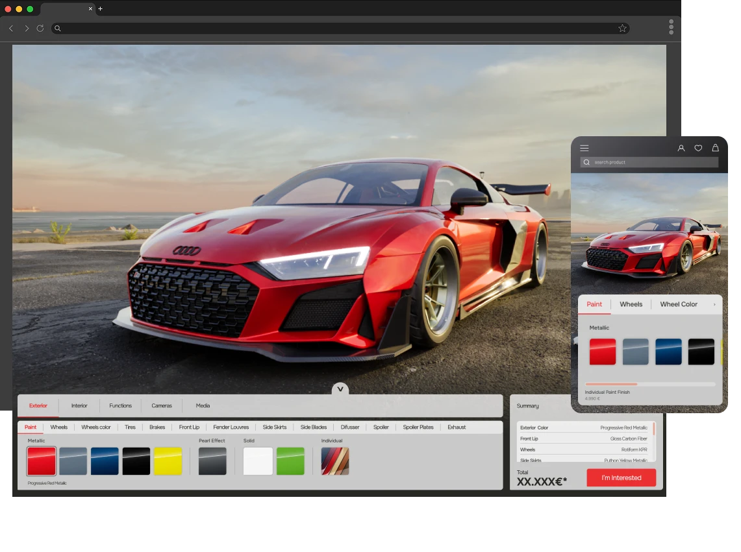Choose the solid green paint swatch
This screenshot has width=741, height=552.
[290, 461]
